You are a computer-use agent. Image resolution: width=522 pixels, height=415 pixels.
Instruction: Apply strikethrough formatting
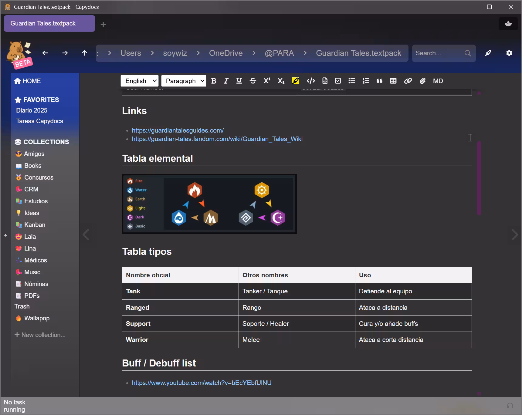[x=253, y=81]
